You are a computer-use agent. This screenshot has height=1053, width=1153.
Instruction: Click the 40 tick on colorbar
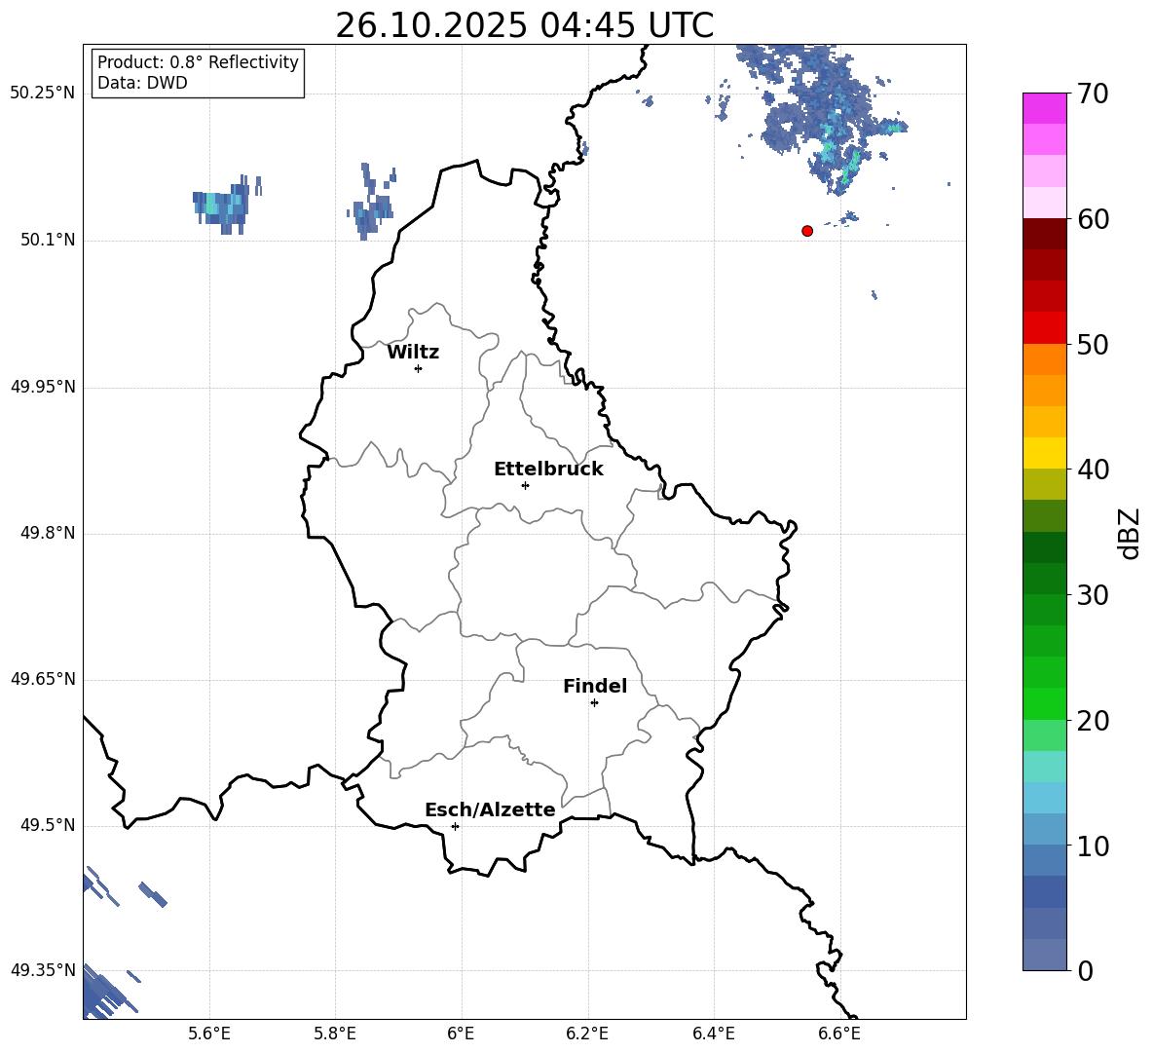click(1093, 470)
